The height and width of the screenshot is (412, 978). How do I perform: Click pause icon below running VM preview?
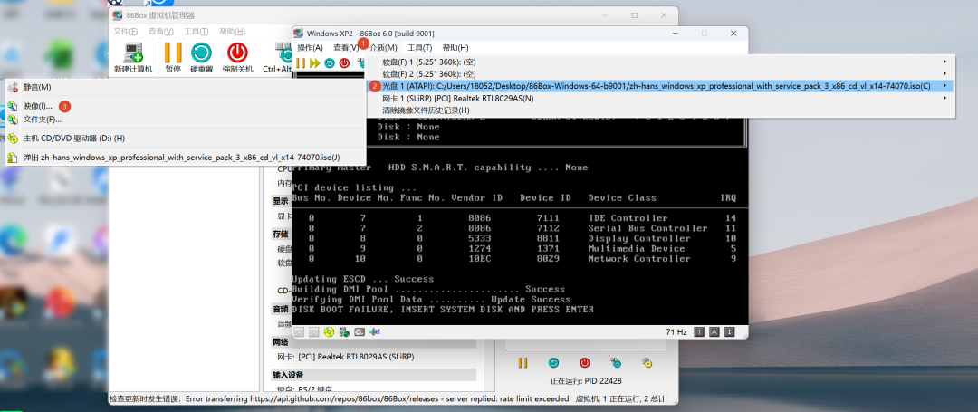point(523,363)
